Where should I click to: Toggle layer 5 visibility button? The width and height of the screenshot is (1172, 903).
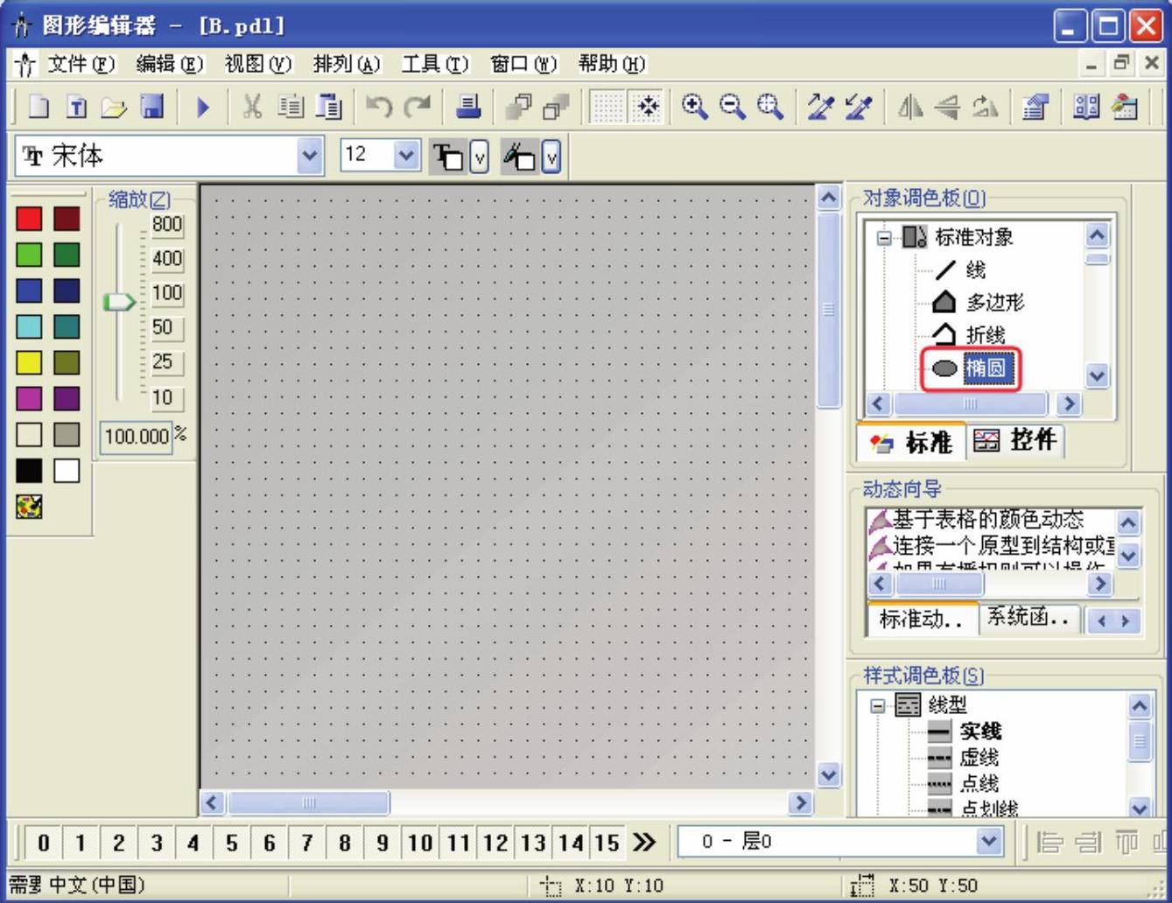231,843
